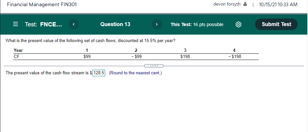Click the Year row header

pos(18,50)
